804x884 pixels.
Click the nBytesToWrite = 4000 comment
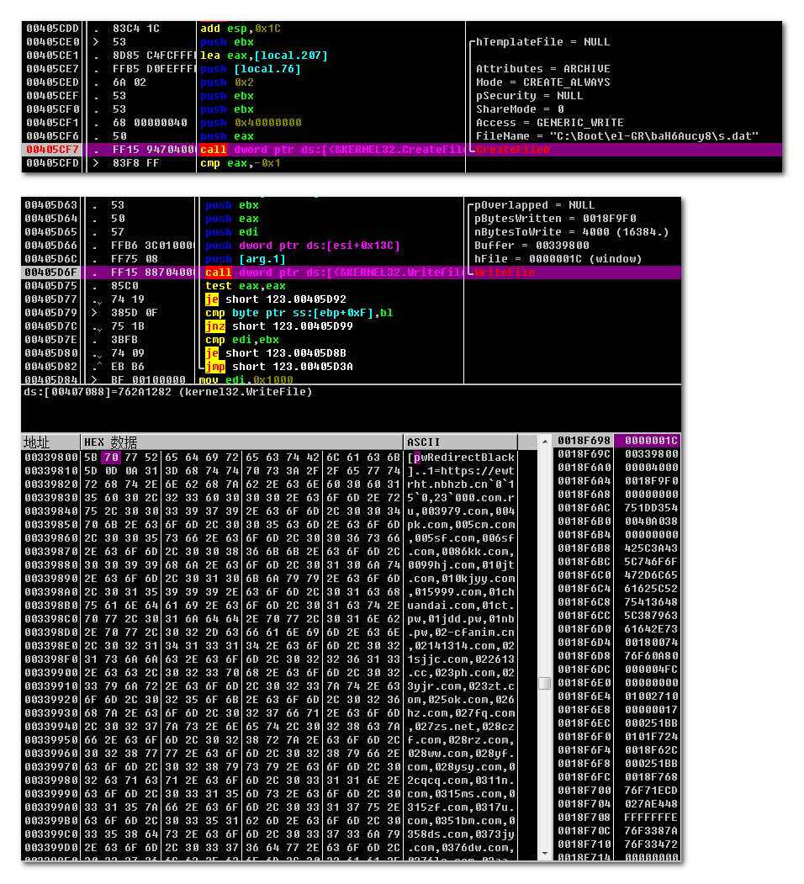pos(570,232)
